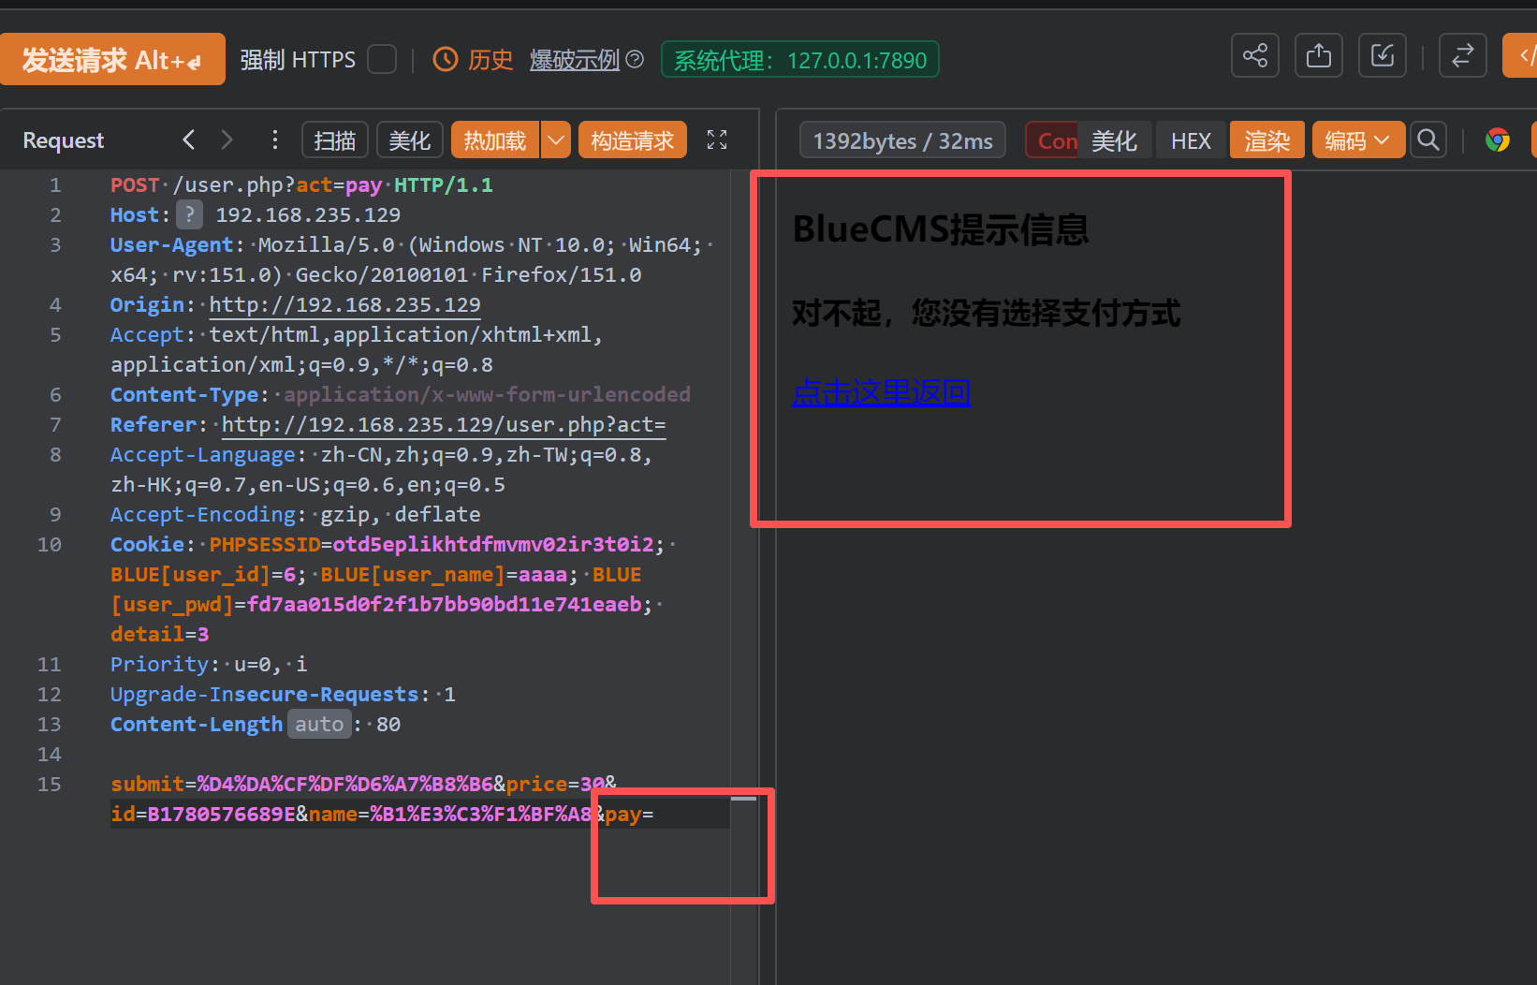Switch response view to 渲染 tab
Image resolution: width=1537 pixels, height=985 pixels.
tap(1267, 140)
